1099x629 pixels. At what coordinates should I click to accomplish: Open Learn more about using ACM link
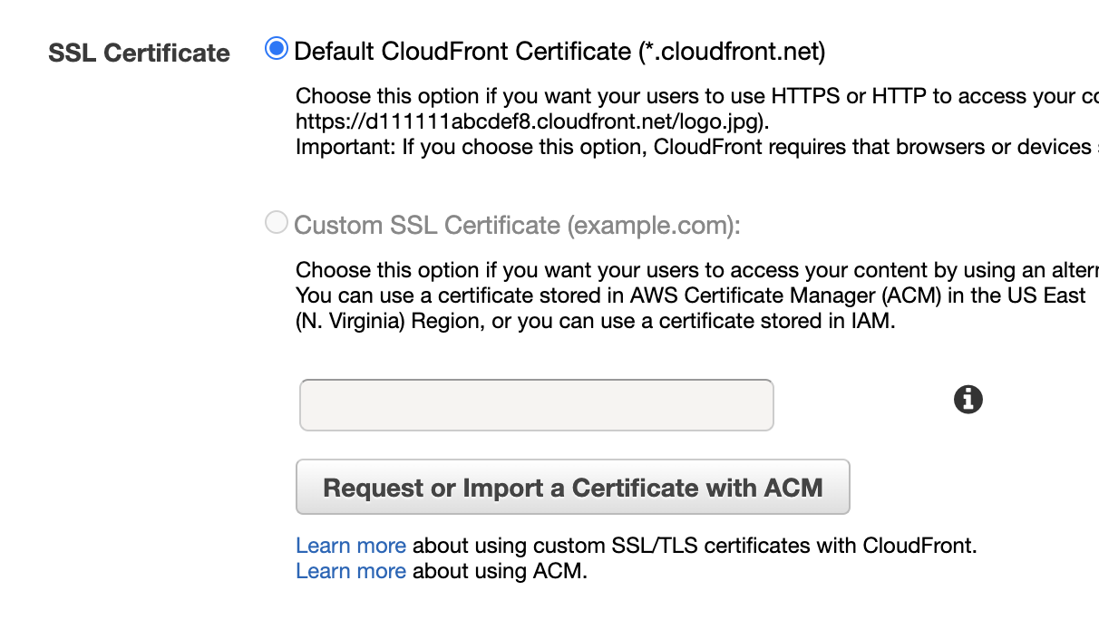(351, 571)
